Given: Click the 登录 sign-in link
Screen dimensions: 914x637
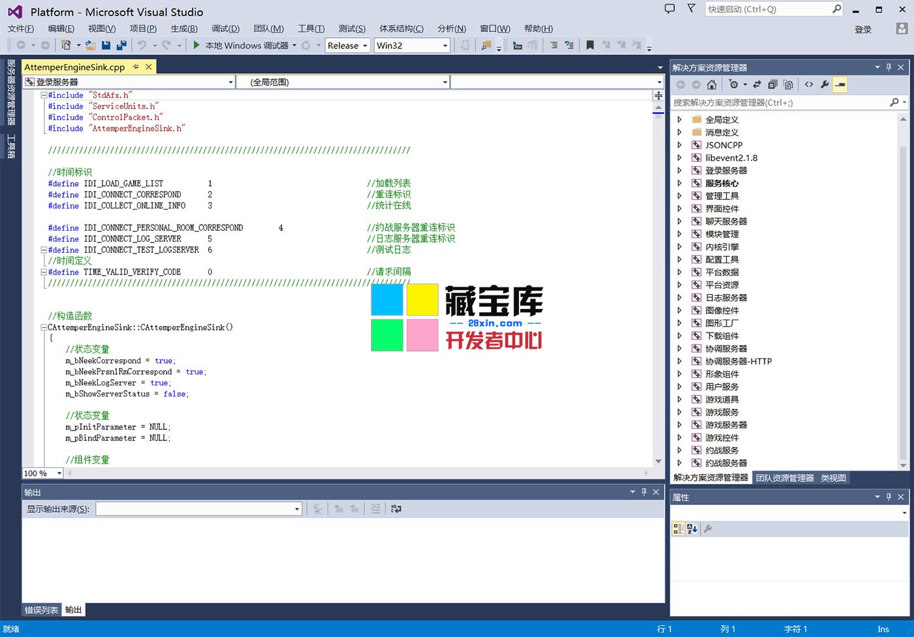Looking at the screenshot, I should (x=863, y=29).
